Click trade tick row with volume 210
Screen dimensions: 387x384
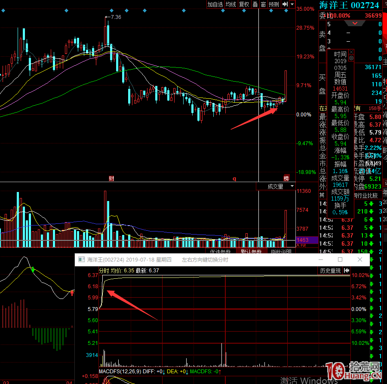click(x=350, y=211)
